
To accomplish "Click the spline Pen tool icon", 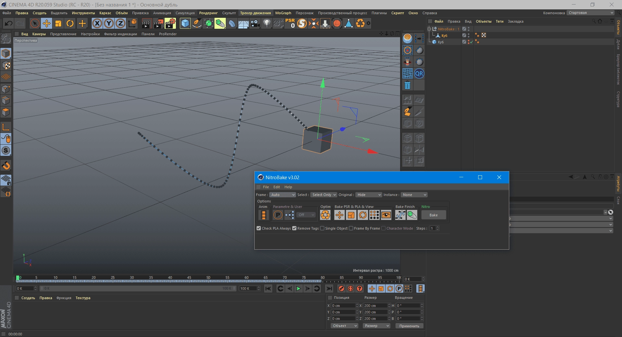I will pos(197,23).
